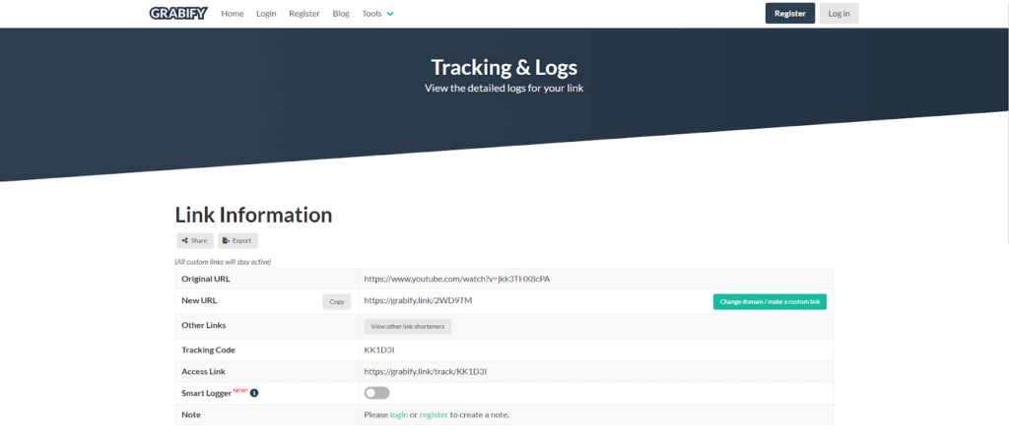Select tracking code KK1D3I
The image size is (1009, 445).
(379, 350)
